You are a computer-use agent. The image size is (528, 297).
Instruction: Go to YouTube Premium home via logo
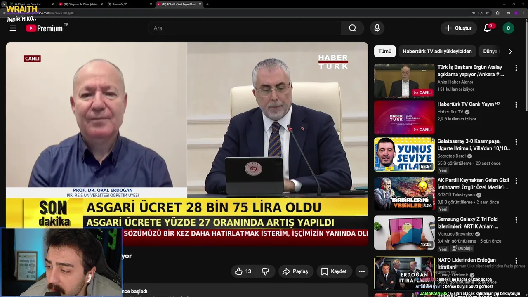click(x=45, y=28)
